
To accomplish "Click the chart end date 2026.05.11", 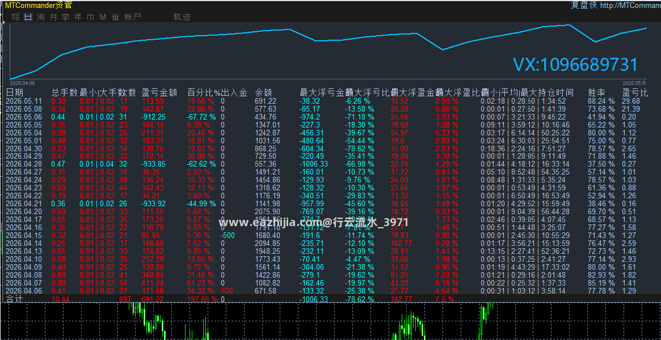I will coord(634,83).
